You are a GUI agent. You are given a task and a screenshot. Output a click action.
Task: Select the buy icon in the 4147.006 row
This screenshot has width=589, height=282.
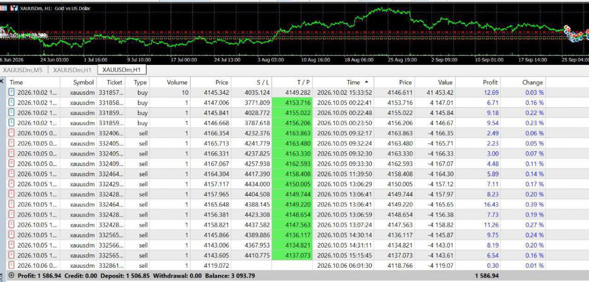(12, 103)
